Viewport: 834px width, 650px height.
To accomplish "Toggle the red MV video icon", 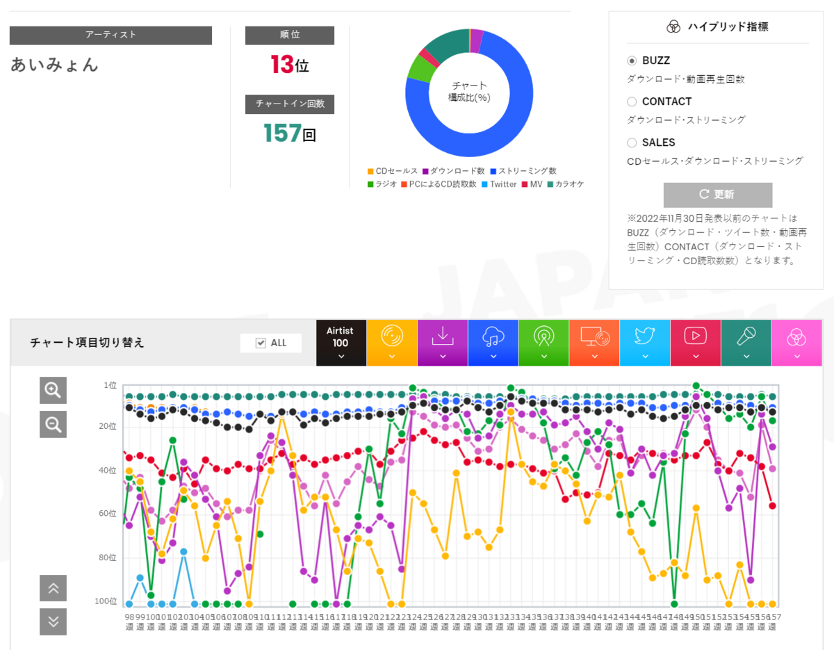I will 696,336.
